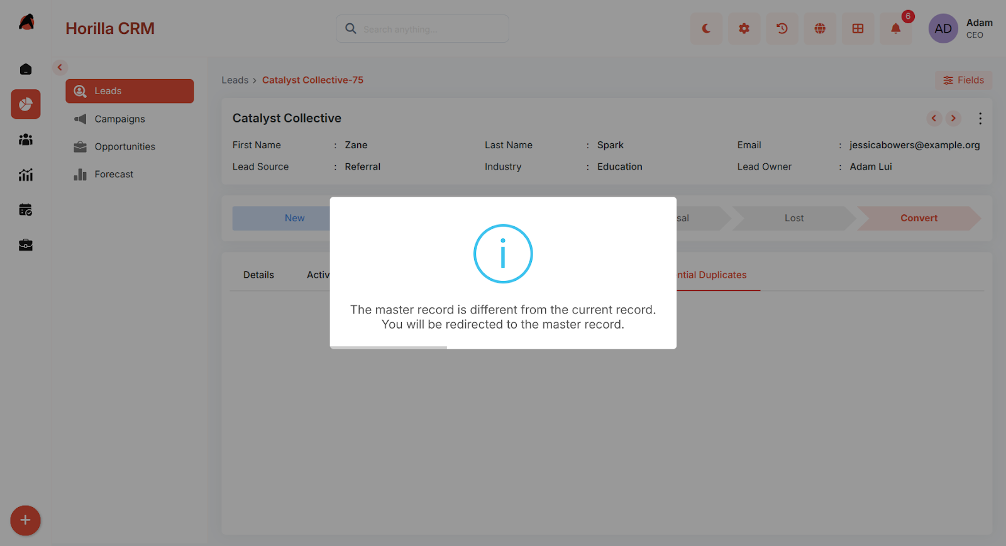Image resolution: width=1006 pixels, height=546 pixels.
Task: Select the pie chart sales module icon
Action: coord(26,104)
